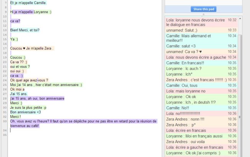The height and width of the screenshot is (157, 250).
Task: Click the chat scrollbar up arrow
Action: click(x=240, y=18)
